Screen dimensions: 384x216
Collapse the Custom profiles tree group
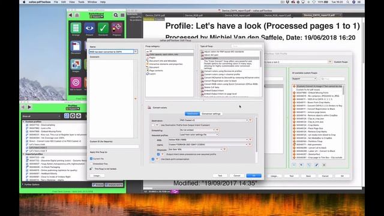(x=23, y=122)
